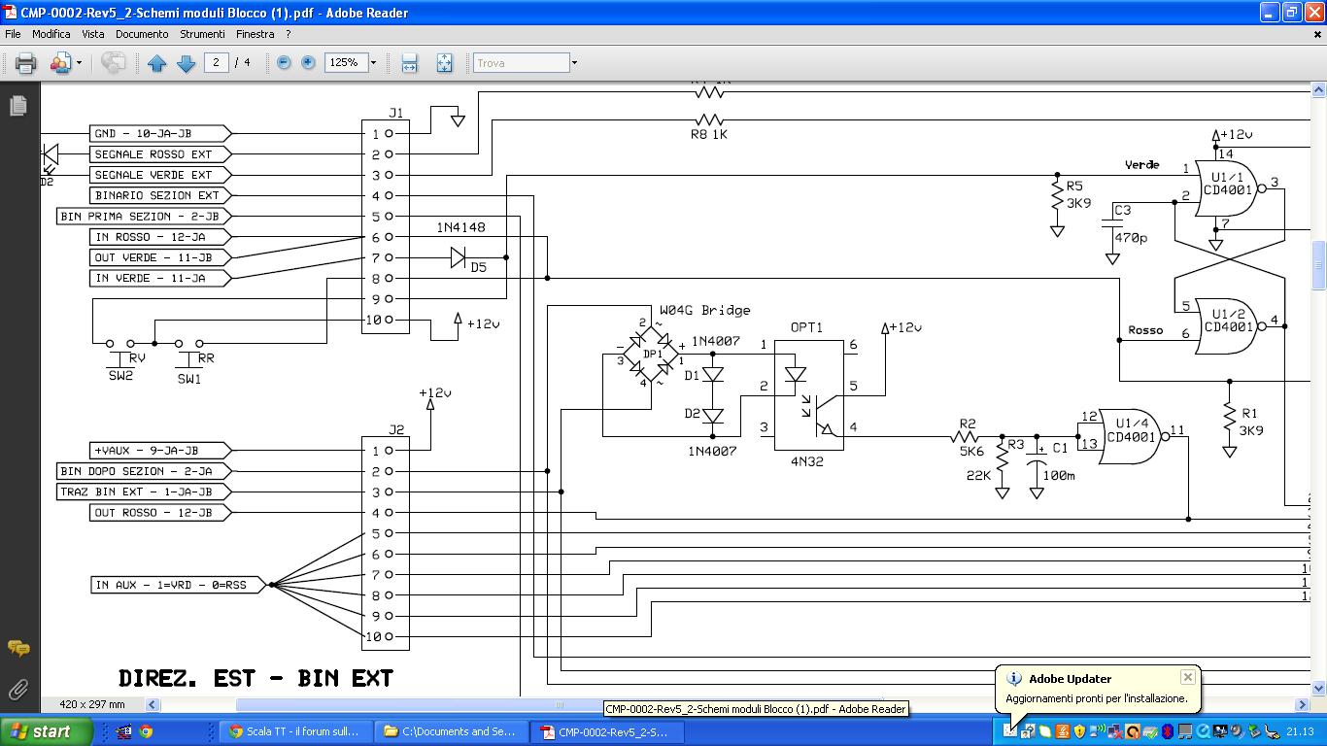Open the ? help menu
Image resolution: width=1327 pixels, height=746 pixels.
pos(289,34)
